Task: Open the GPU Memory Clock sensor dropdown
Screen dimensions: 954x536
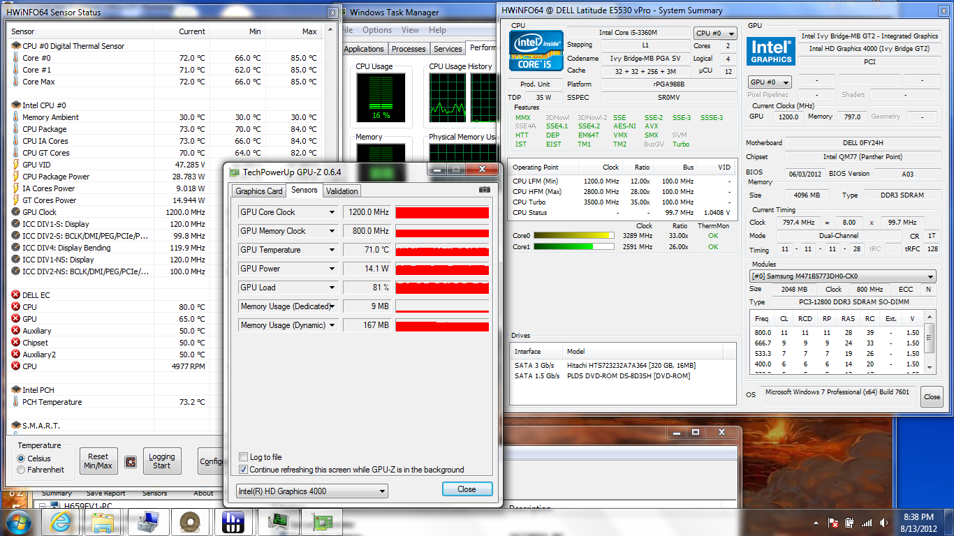Action: click(332, 231)
